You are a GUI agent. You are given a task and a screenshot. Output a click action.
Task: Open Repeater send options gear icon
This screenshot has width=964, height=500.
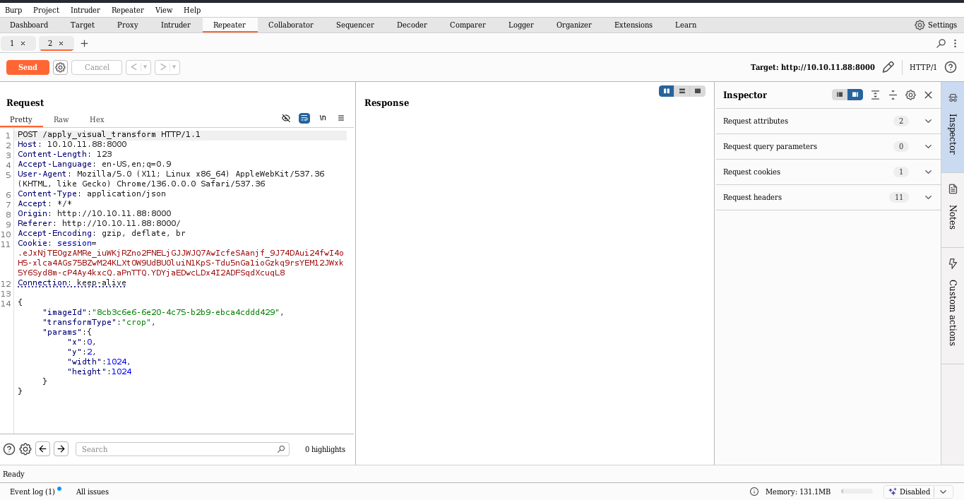61,67
